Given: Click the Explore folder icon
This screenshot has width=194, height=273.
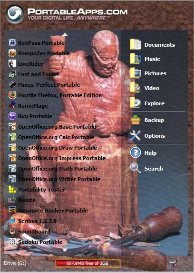Looking at the screenshot, I should click(135, 103).
